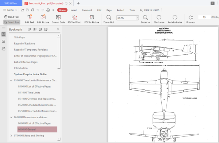
Task: Collapse all bookmarks icon
Action: (x=35, y=29)
